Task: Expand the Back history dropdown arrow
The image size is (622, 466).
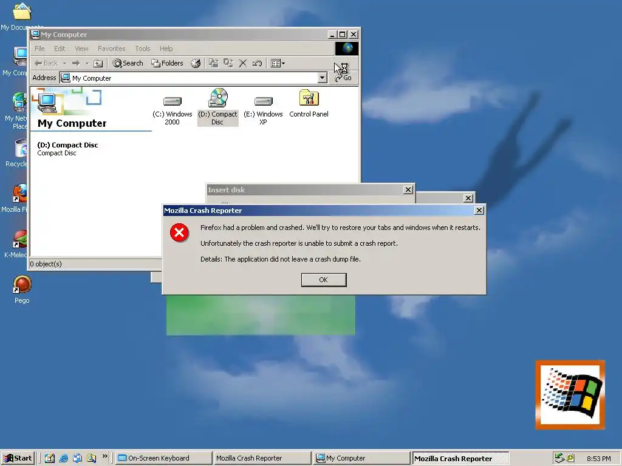Action: [64, 63]
